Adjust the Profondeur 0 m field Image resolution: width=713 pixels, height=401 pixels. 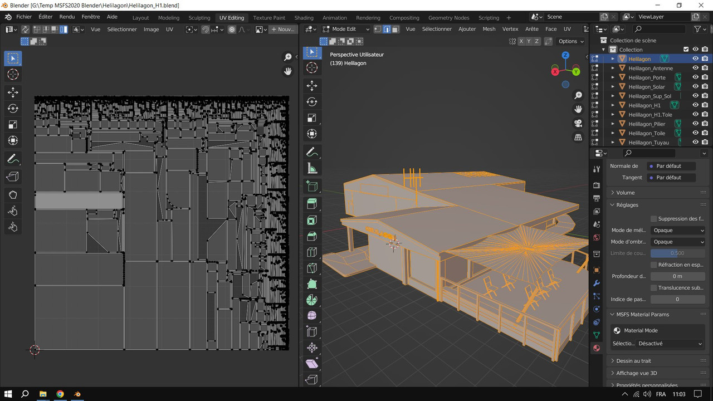678,276
